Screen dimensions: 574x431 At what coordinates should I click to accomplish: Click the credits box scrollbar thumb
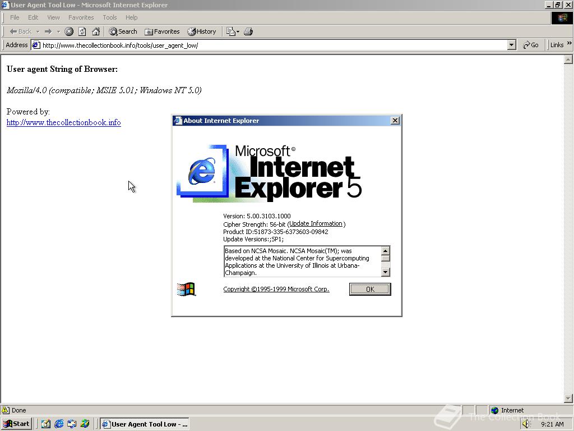point(386,258)
